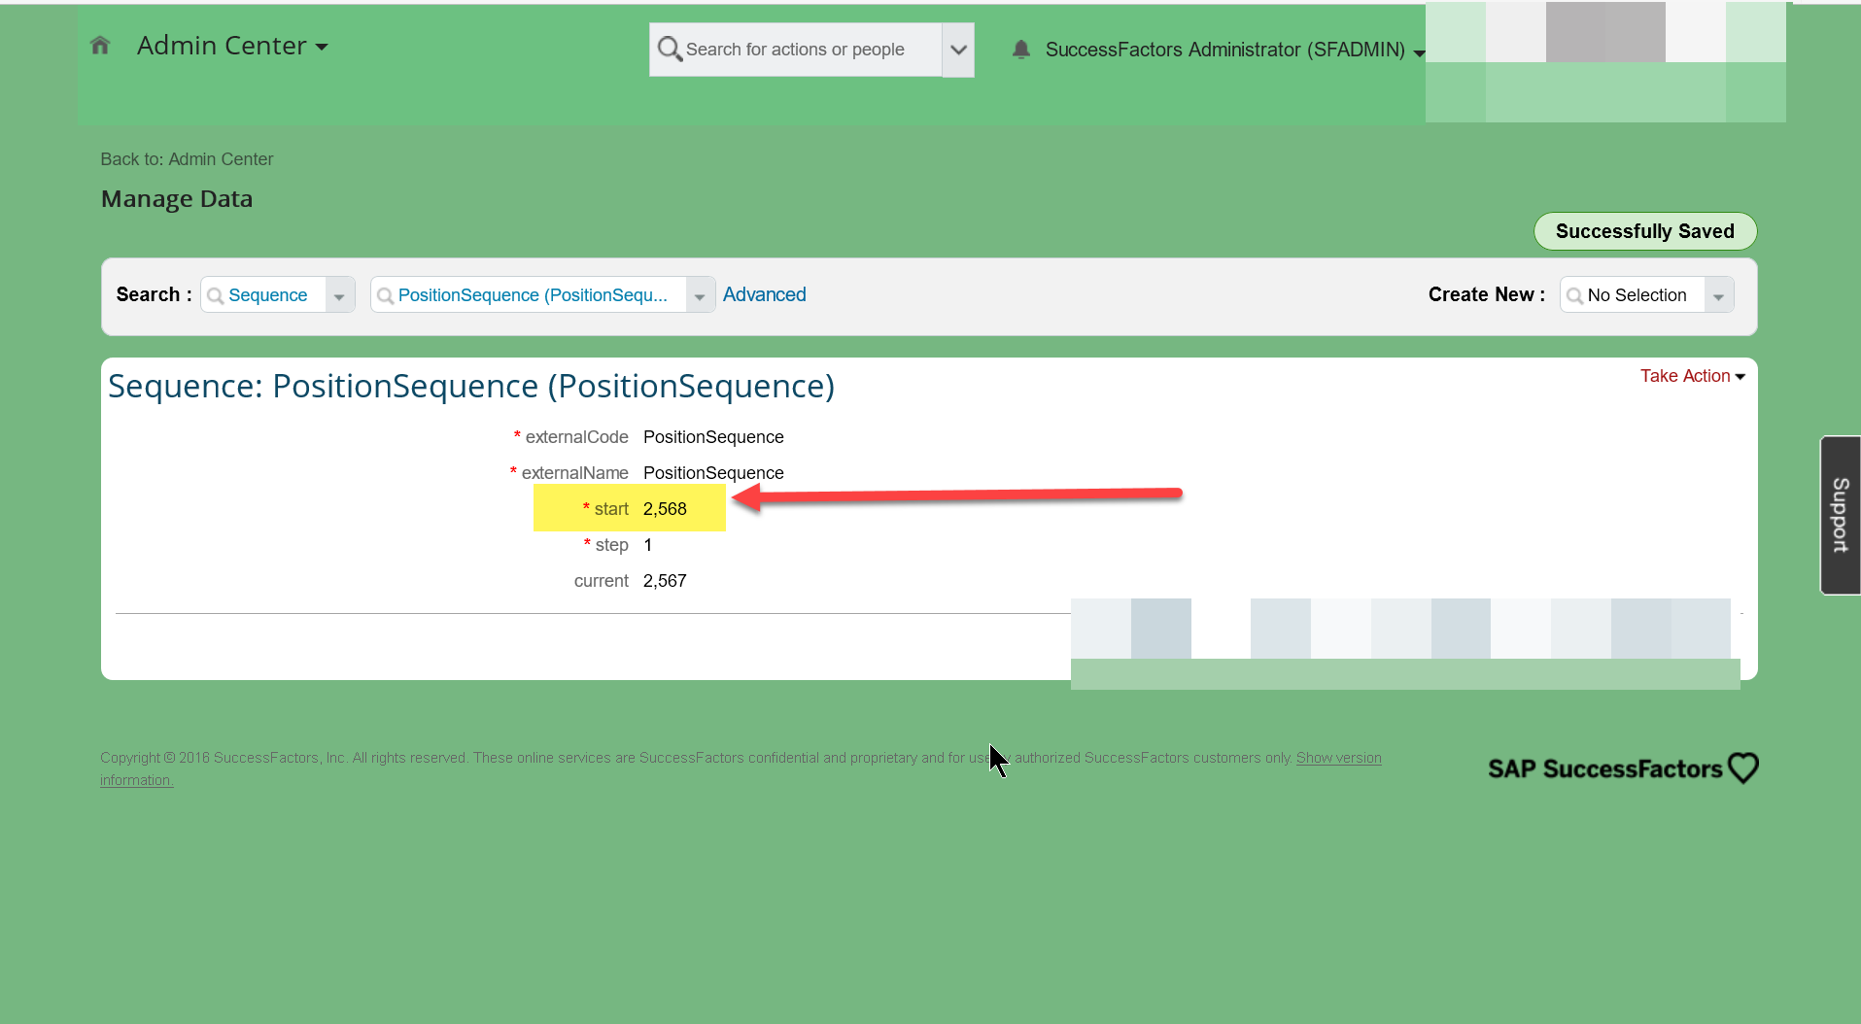1861x1024 pixels.
Task: Open the SuccessFactors Administrator user menu
Action: pos(1235,50)
